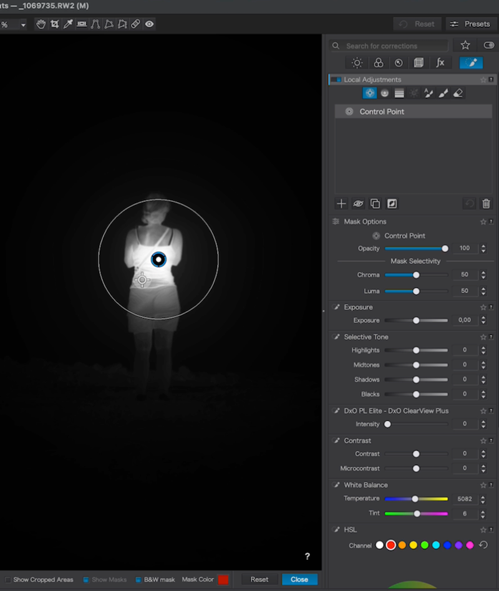Open the zoom percentage dropdown
The height and width of the screenshot is (591, 499).
point(23,25)
